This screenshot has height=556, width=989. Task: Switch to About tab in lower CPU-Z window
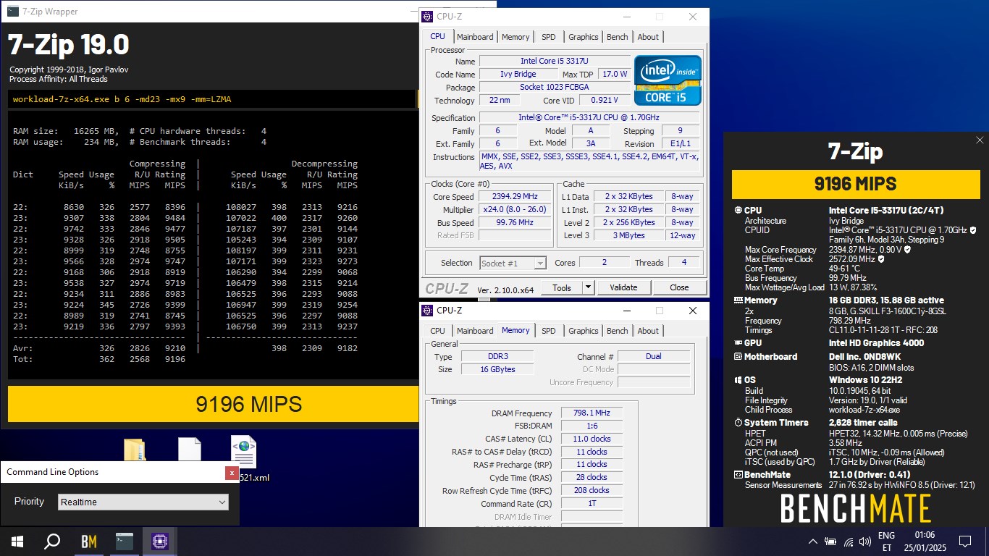click(648, 331)
